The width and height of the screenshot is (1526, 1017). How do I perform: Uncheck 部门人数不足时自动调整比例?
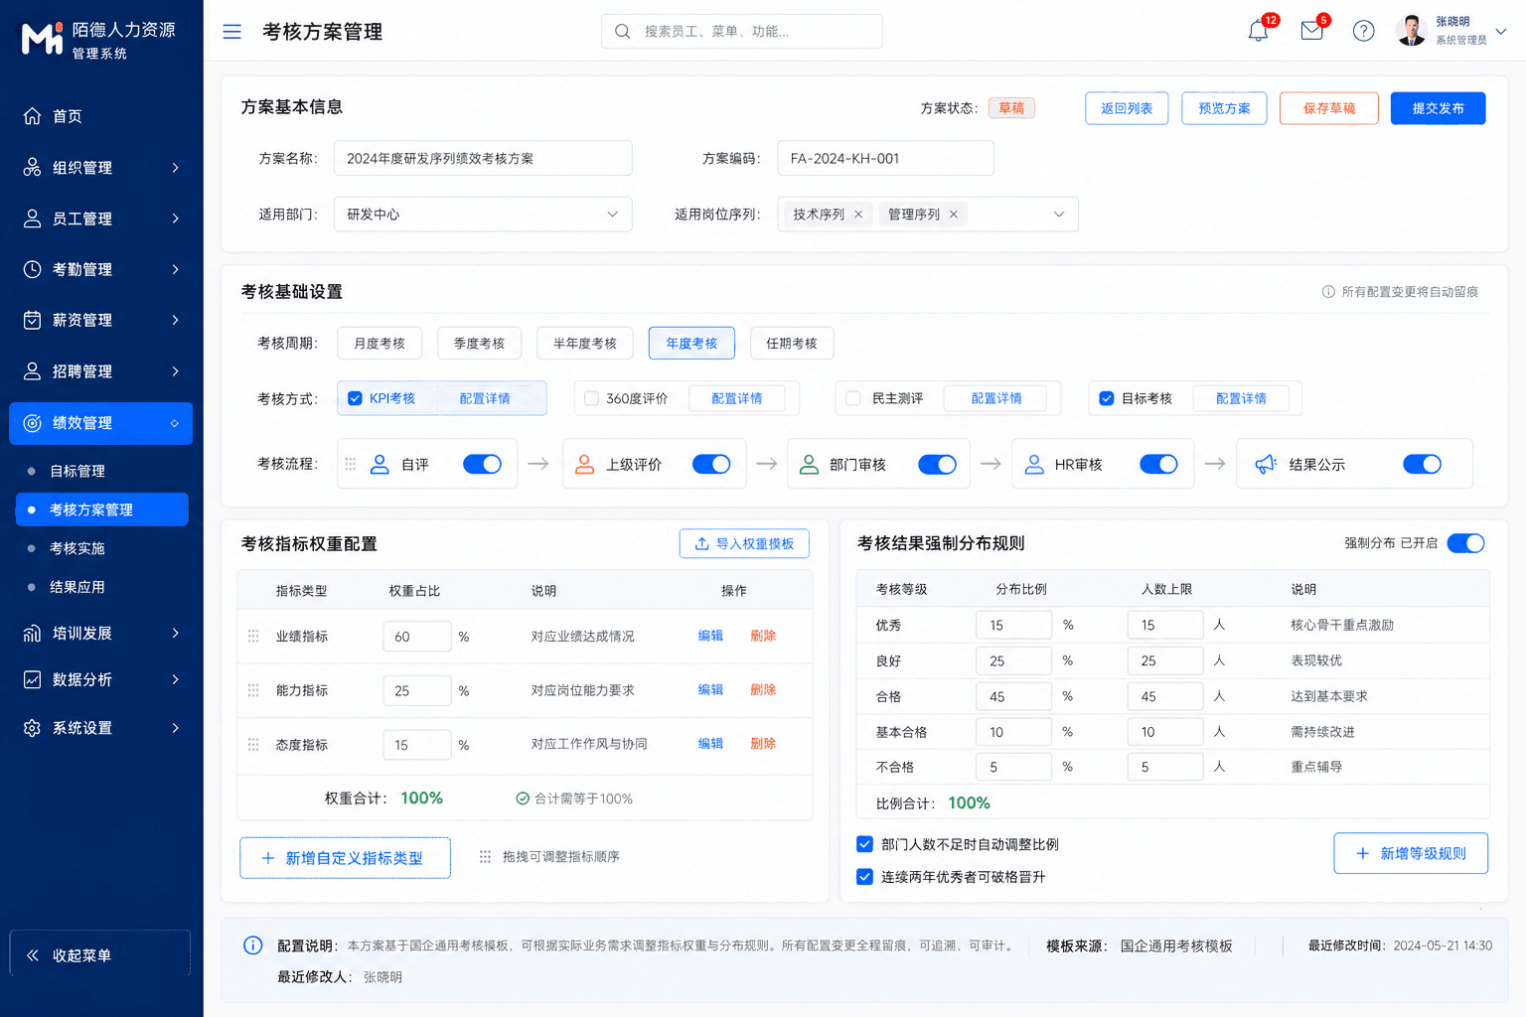coord(864,844)
